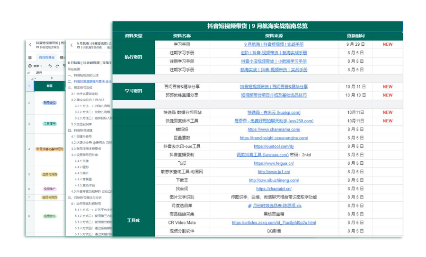Open outline item 4.4.4 背景图
The height and width of the screenshot is (257, 426).
[x=83, y=179]
